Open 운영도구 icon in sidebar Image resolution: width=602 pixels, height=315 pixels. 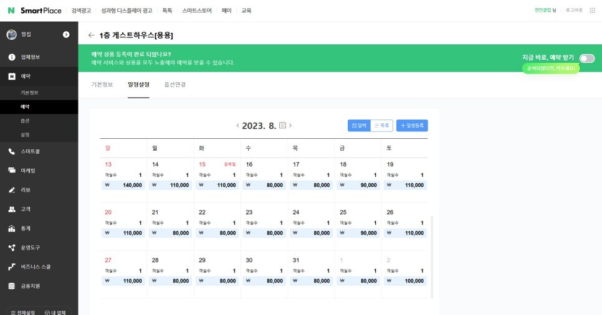pos(12,248)
